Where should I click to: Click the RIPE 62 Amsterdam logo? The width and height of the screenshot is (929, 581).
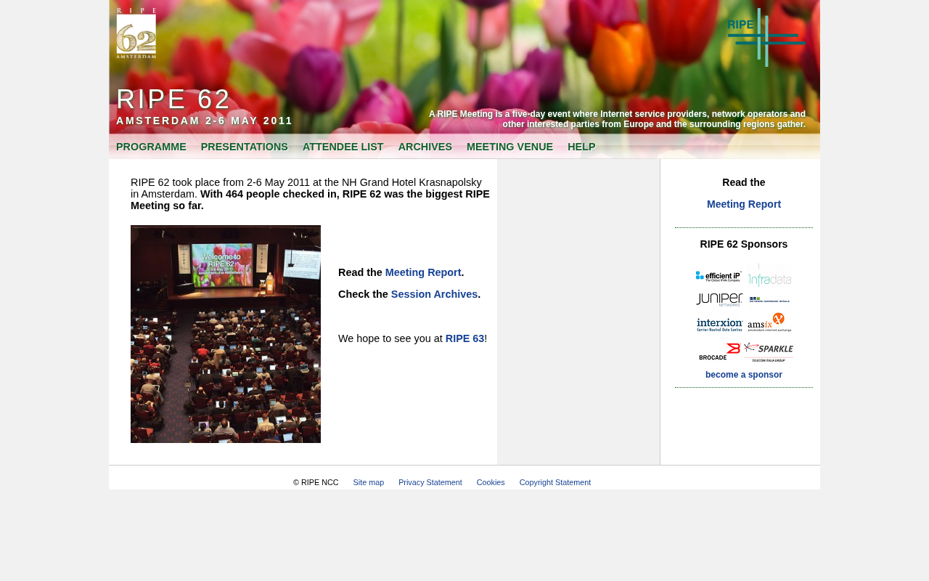point(136,33)
